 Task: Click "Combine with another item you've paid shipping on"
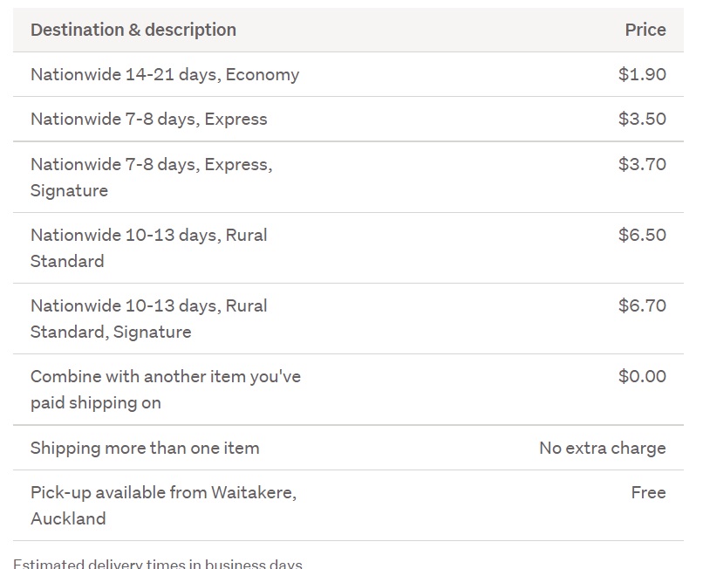[x=165, y=389]
